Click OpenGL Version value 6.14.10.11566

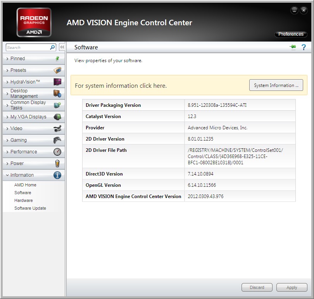(x=202, y=185)
